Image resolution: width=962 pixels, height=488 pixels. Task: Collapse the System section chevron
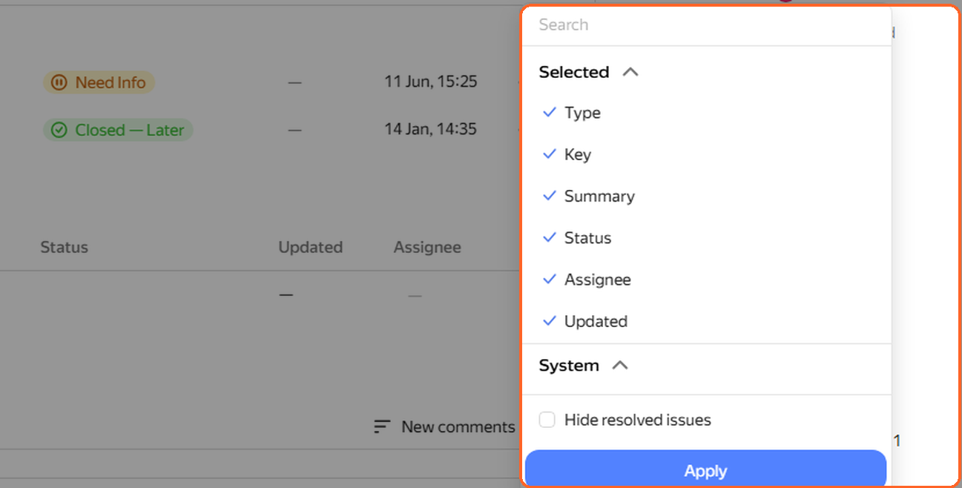620,366
